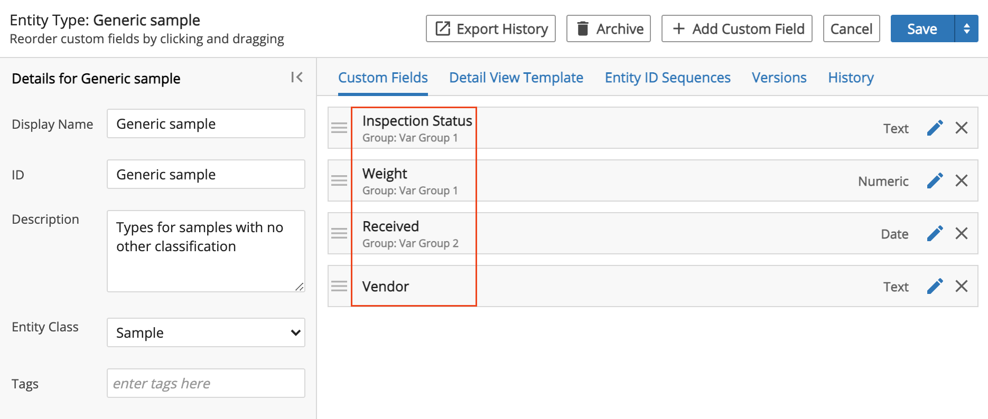Focus the ID input field

click(x=206, y=174)
